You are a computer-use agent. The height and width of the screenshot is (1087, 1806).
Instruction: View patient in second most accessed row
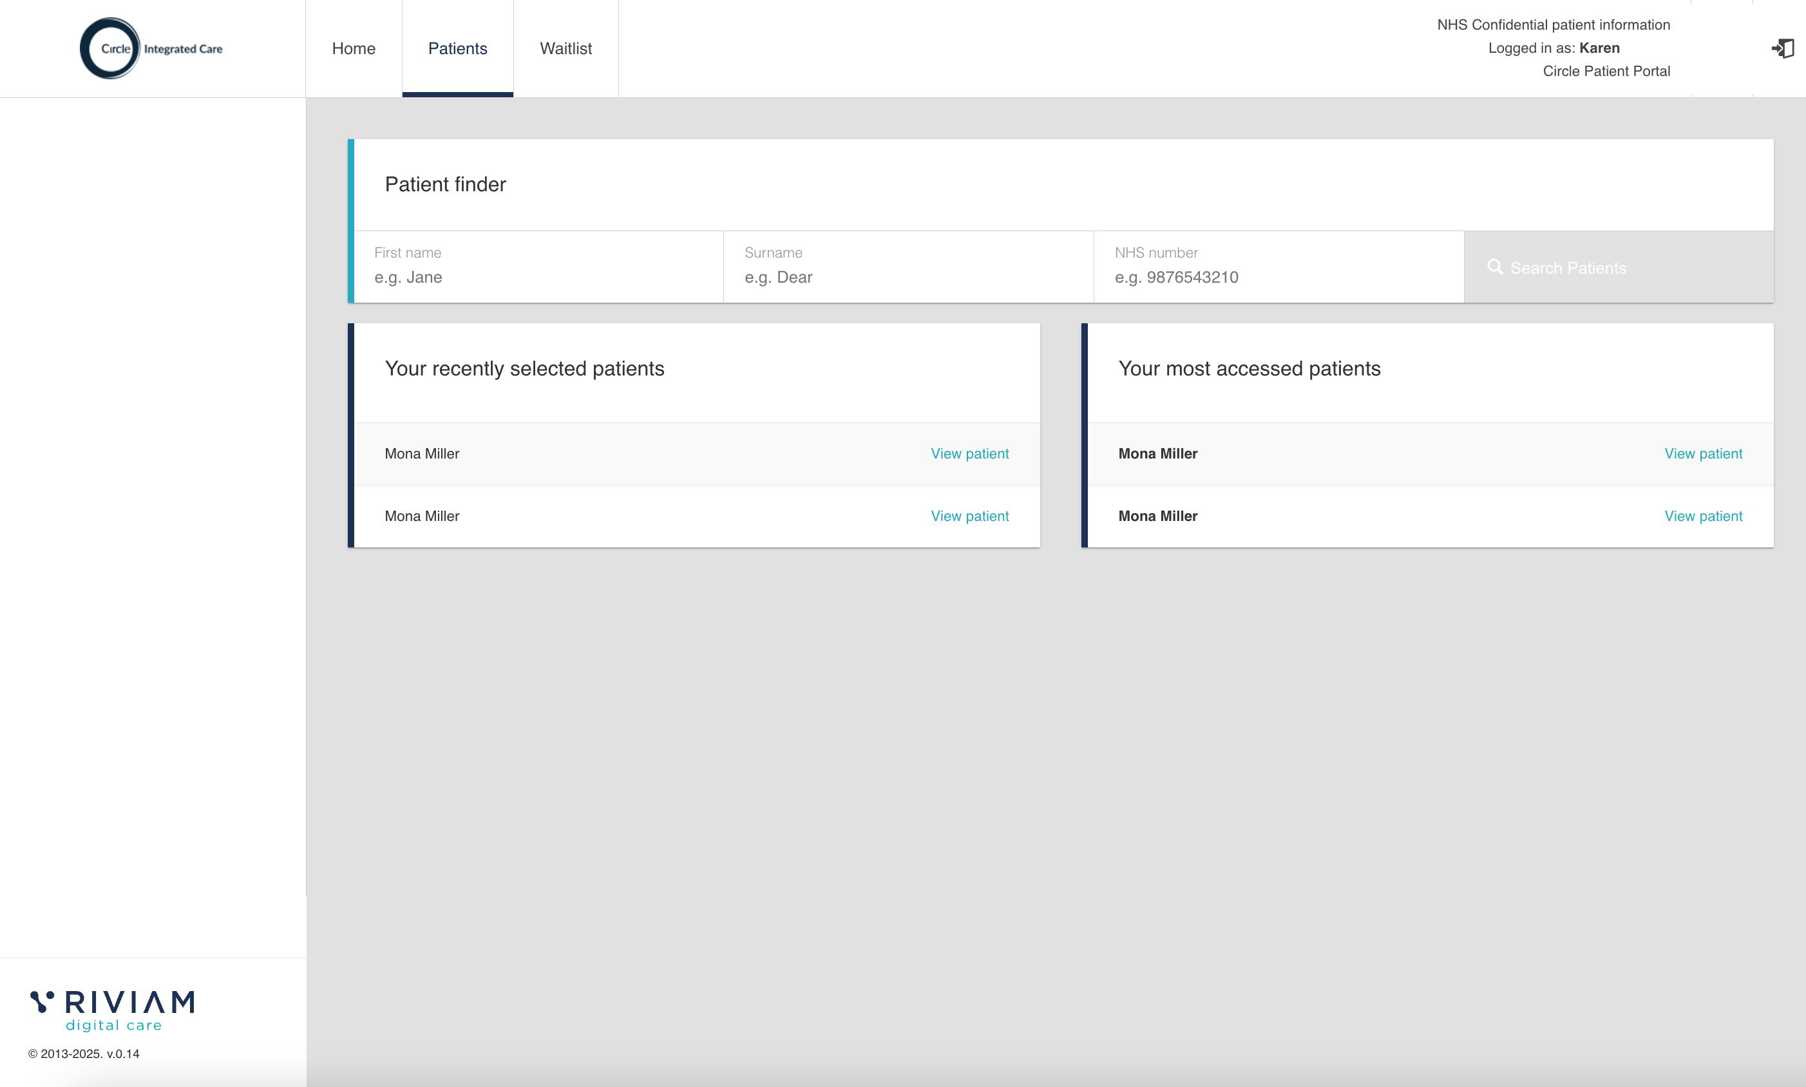(1703, 516)
